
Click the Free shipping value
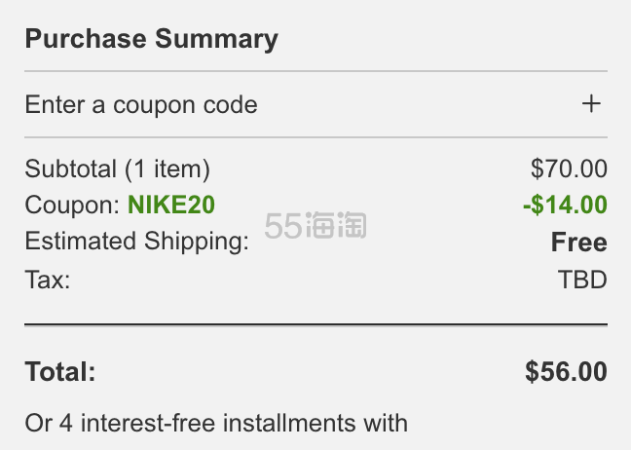tap(578, 243)
